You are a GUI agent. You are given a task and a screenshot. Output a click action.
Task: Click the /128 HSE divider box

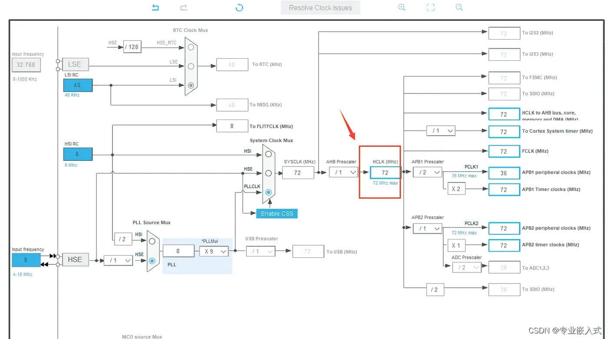click(x=132, y=47)
